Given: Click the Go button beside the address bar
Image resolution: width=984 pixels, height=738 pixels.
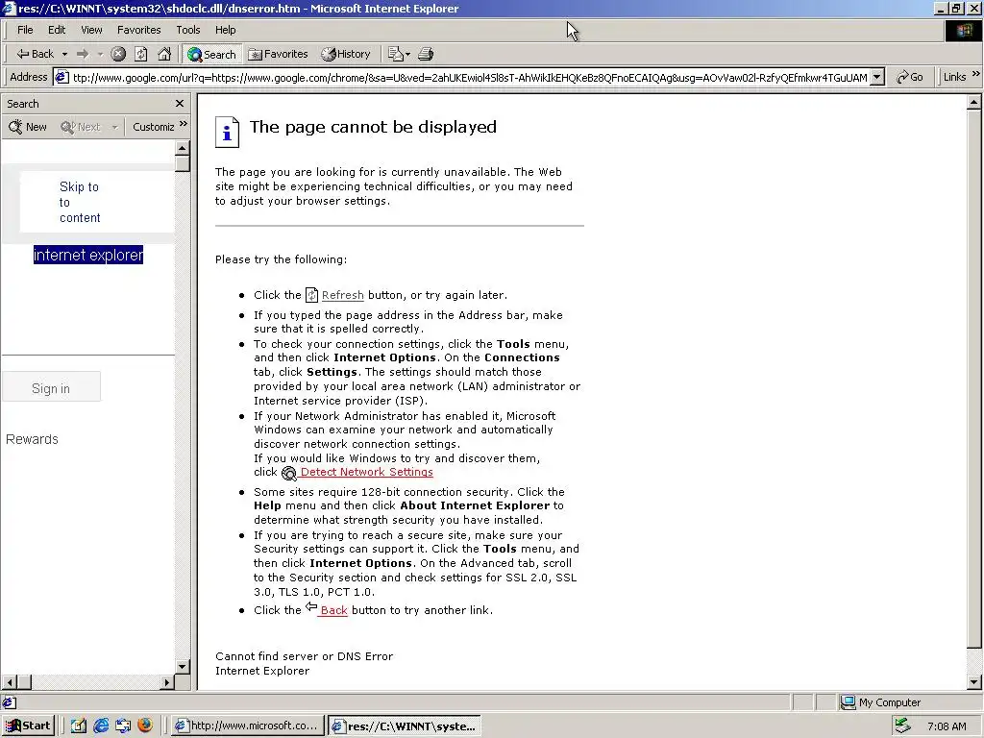Looking at the screenshot, I should [910, 77].
